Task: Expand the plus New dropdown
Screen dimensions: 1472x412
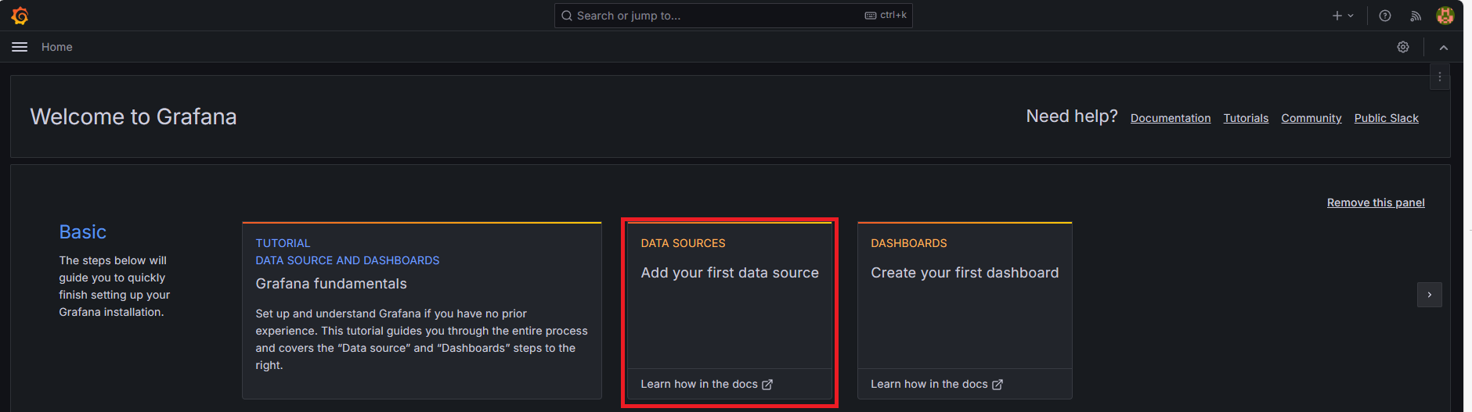Action: pyautogui.click(x=1343, y=16)
